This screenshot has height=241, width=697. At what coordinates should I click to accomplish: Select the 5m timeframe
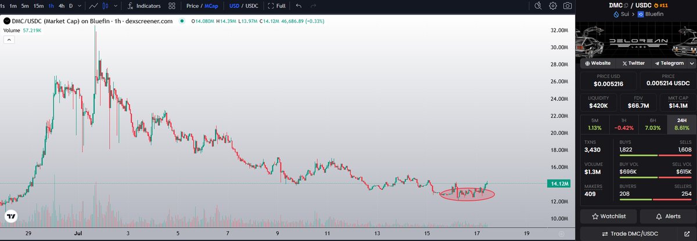(x=24, y=6)
